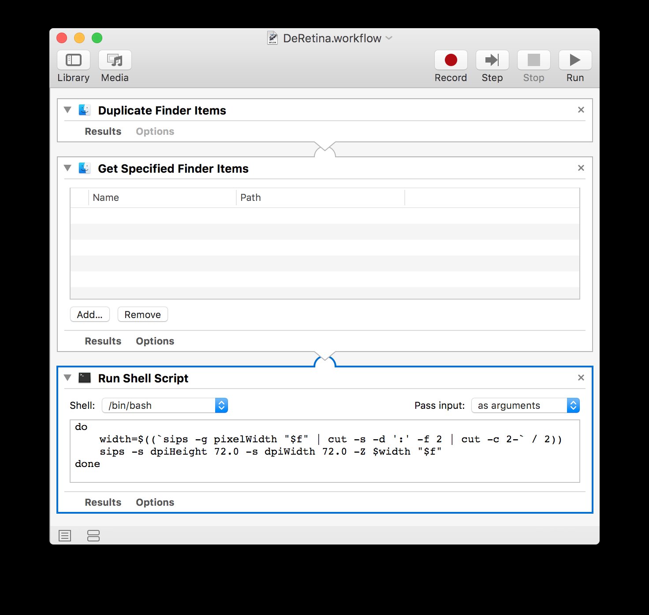Remove the Duplicate Finder Items action
The width and height of the screenshot is (649, 615).
click(581, 110)
